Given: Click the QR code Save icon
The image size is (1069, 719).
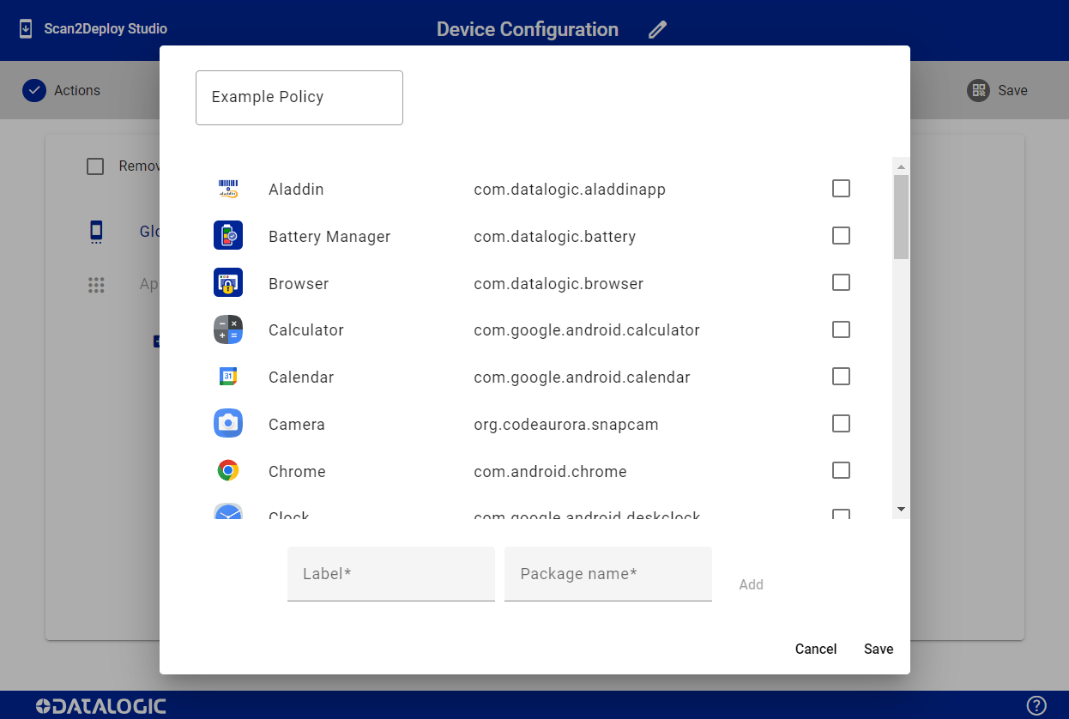Looking at the screenshot, I should [978, 91].
